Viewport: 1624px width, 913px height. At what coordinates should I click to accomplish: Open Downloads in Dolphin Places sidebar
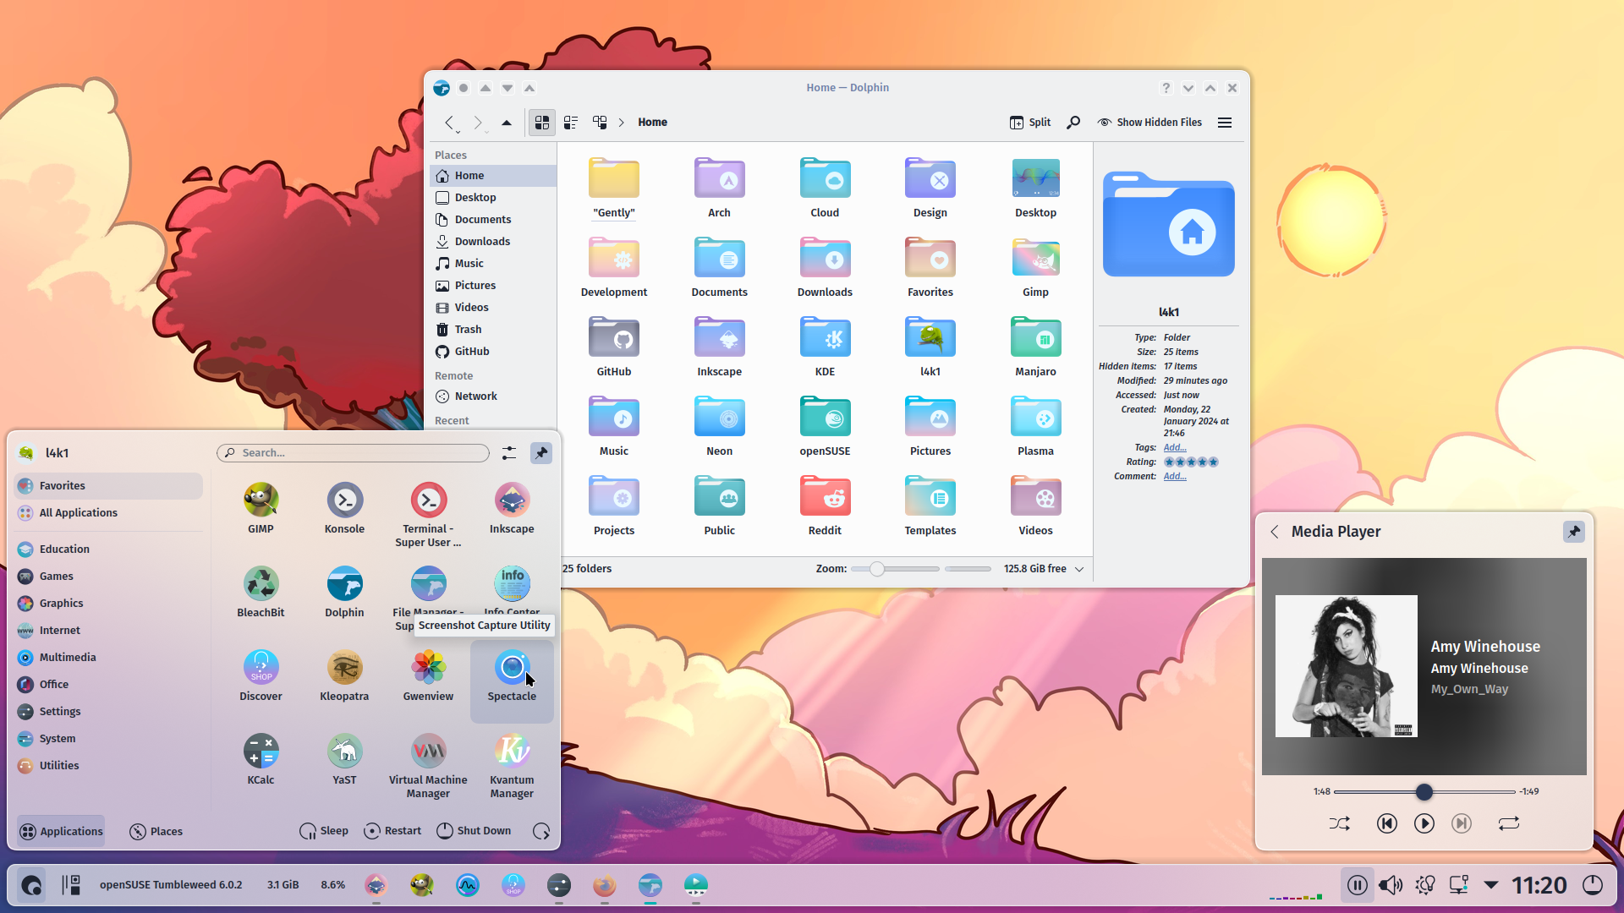[494, 242]
